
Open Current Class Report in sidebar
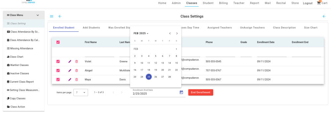tap(24, 82)
